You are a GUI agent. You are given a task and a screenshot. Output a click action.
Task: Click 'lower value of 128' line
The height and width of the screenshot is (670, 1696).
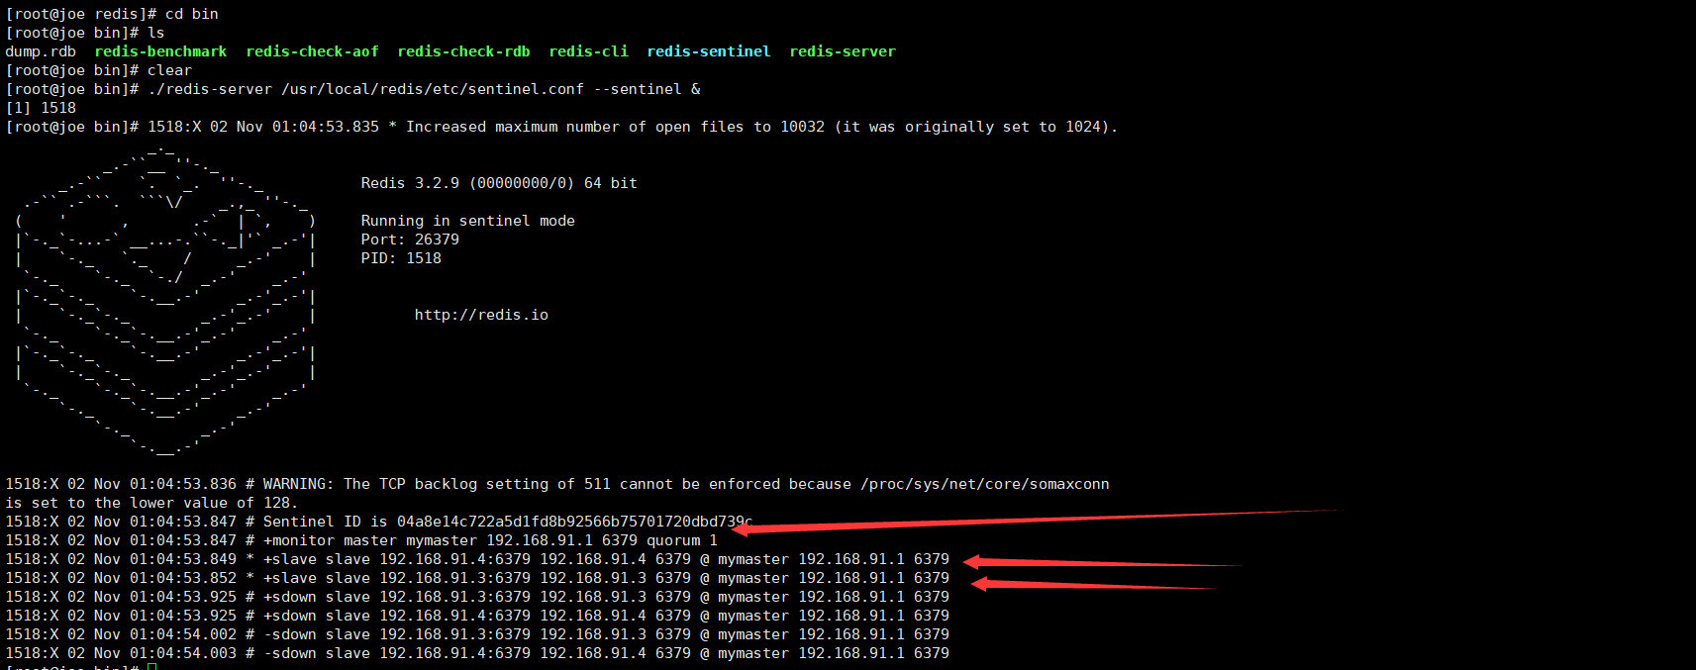point(151,503)
